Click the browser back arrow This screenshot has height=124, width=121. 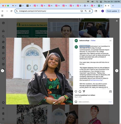coord(3,11)
